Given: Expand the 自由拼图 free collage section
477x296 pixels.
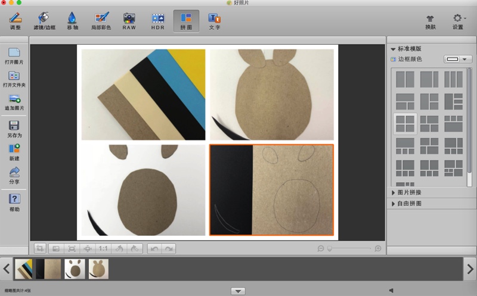Looking at the screenshot, I should pos(393,204).
